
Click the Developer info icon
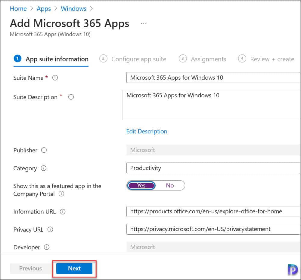pyautogui.click(x=47, y=247)
